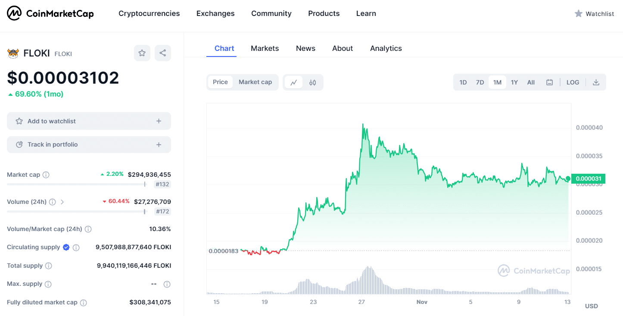Expand the Volume (24h) chevron
This screenshot has width=623, height=316.
click(x=62, y=202)
